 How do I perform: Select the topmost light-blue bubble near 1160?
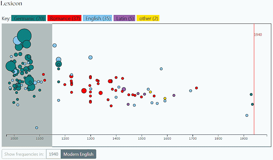55,45
